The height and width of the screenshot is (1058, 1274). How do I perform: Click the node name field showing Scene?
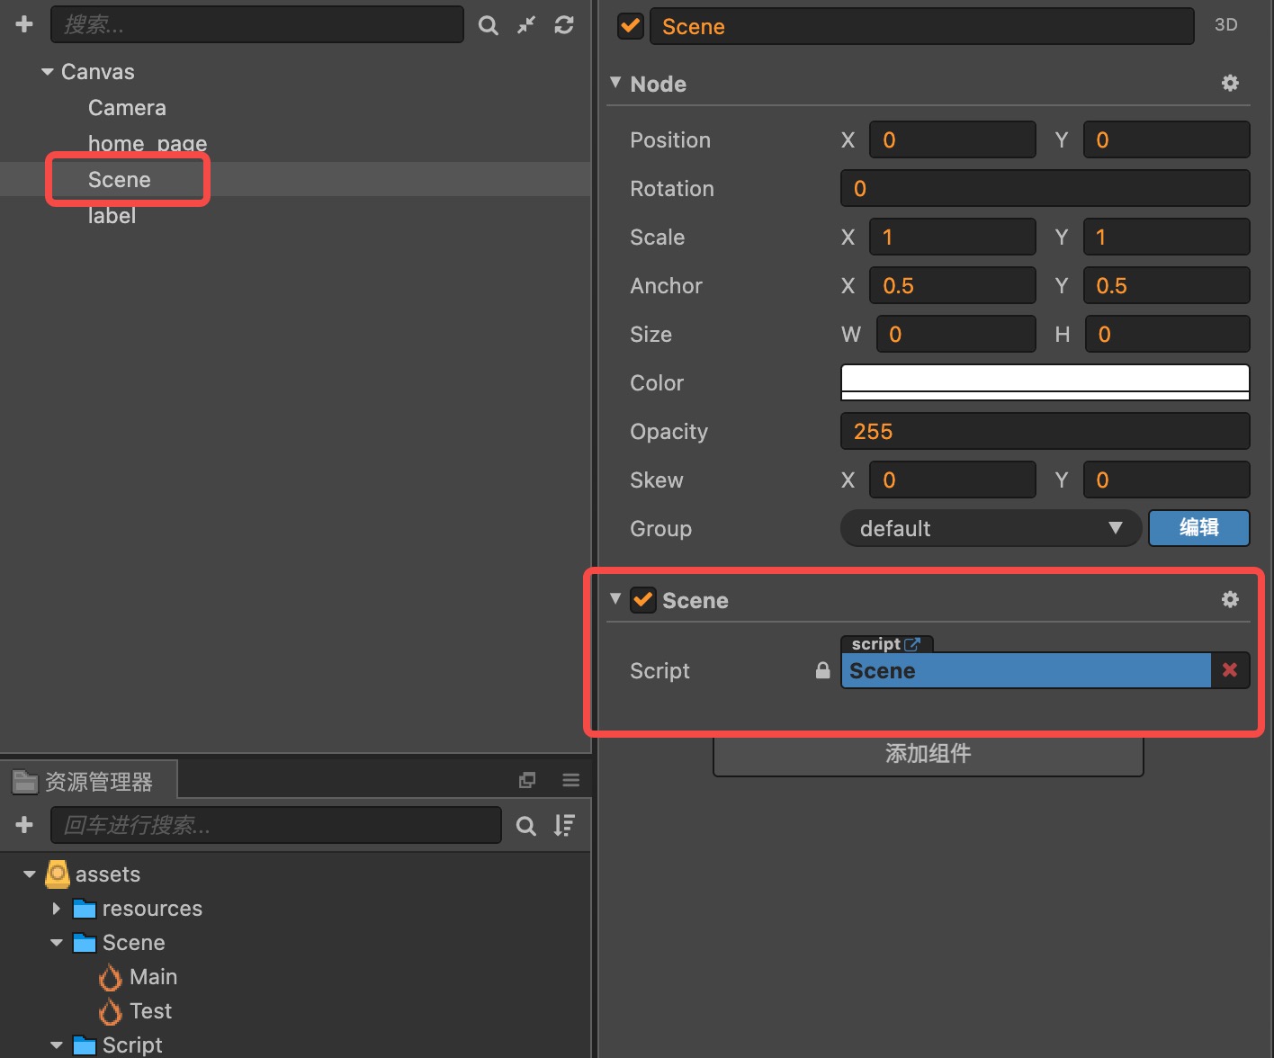coord(922,26)
